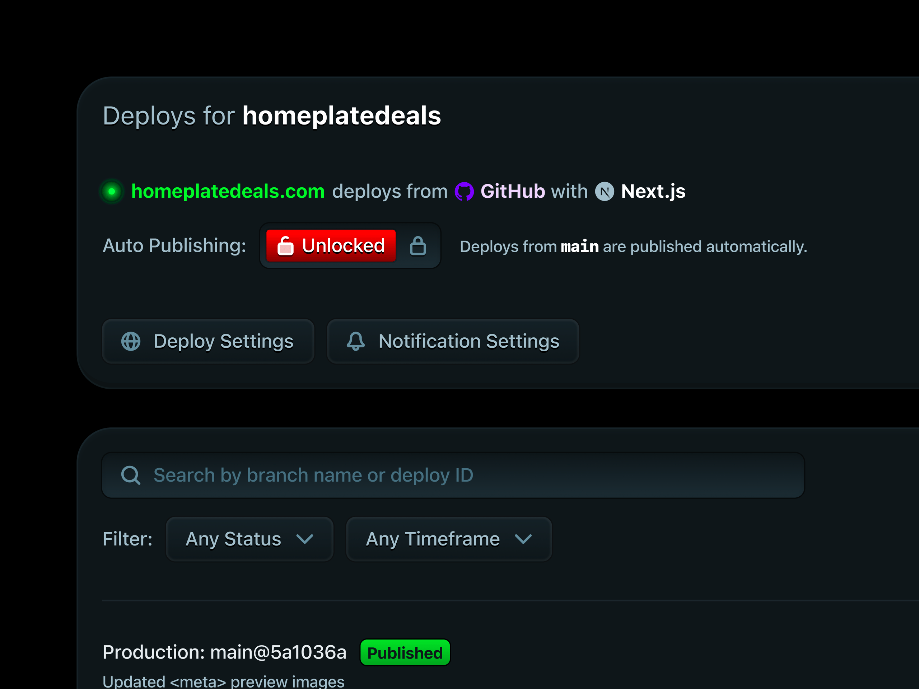
Task: Click the Next.js framework label
Action: (x=653, y=192)
